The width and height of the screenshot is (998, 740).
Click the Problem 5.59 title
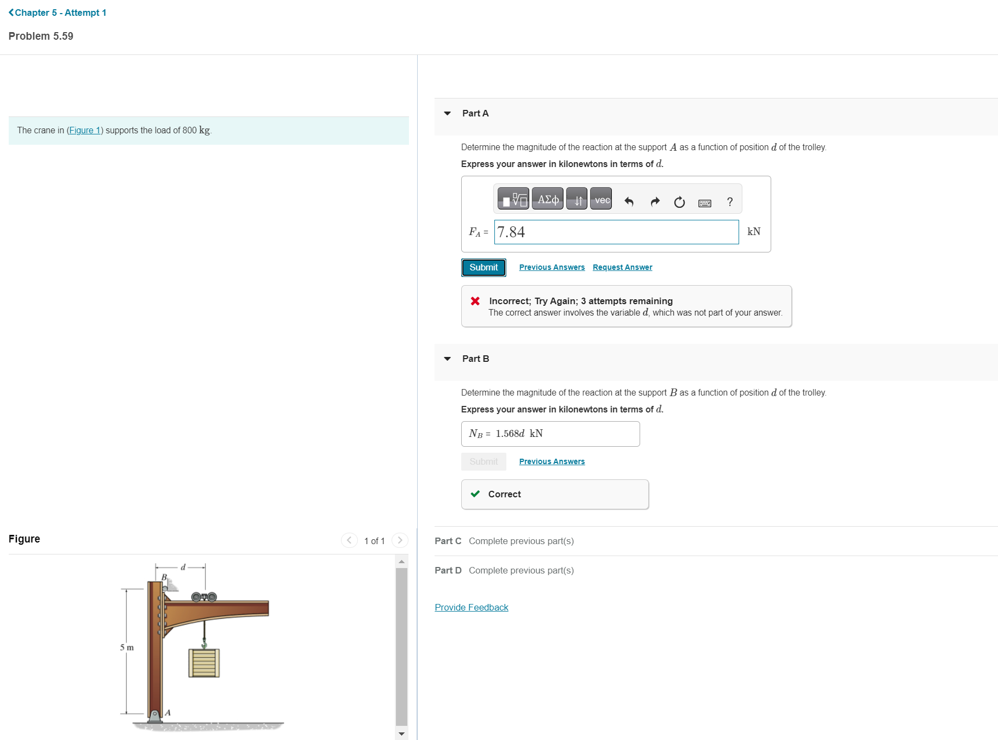pyautogui.click(x=41, y=36)
